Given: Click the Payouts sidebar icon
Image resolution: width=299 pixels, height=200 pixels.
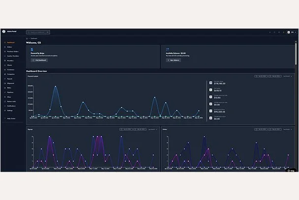Looking at the screenshot, I should pos(5,79).
